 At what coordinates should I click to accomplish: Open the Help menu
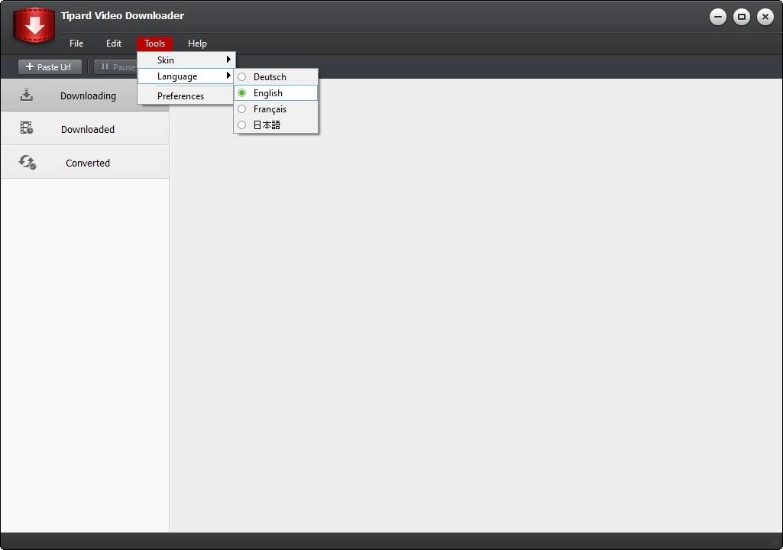pyautogui.click(x=197, y=44)
